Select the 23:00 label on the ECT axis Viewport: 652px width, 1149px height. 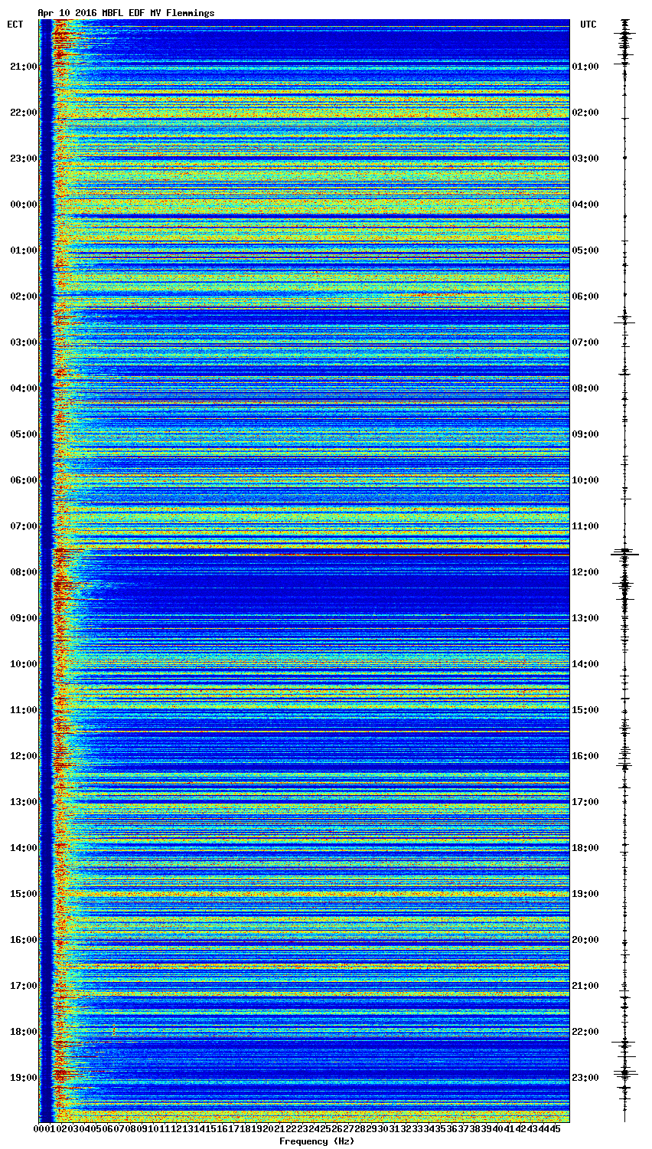point(23,159)
